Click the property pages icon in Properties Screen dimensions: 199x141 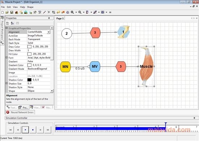[x=17, y=23]
